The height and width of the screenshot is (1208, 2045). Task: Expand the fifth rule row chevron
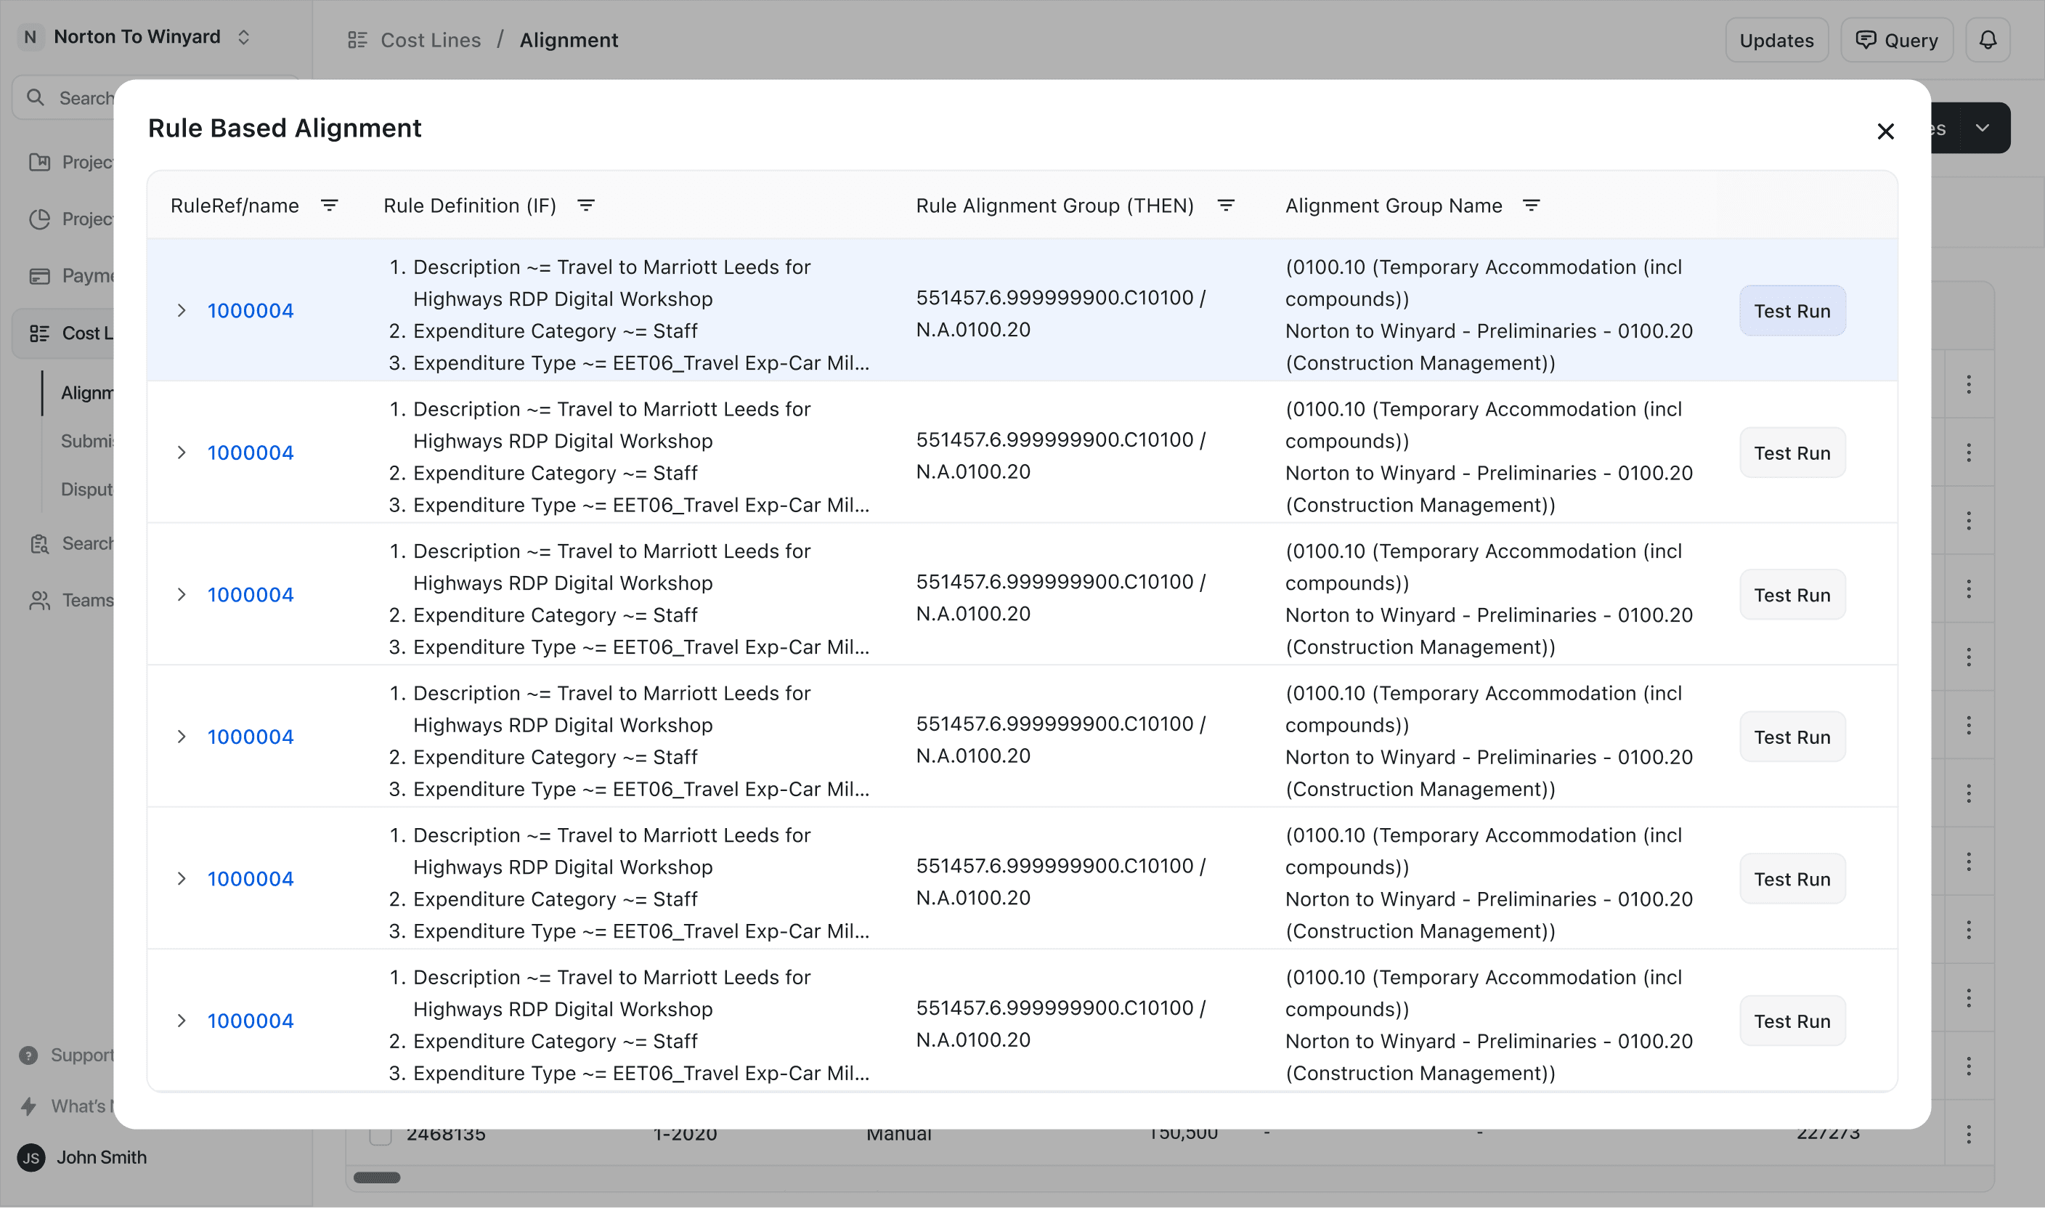click(x=182, y=878)
